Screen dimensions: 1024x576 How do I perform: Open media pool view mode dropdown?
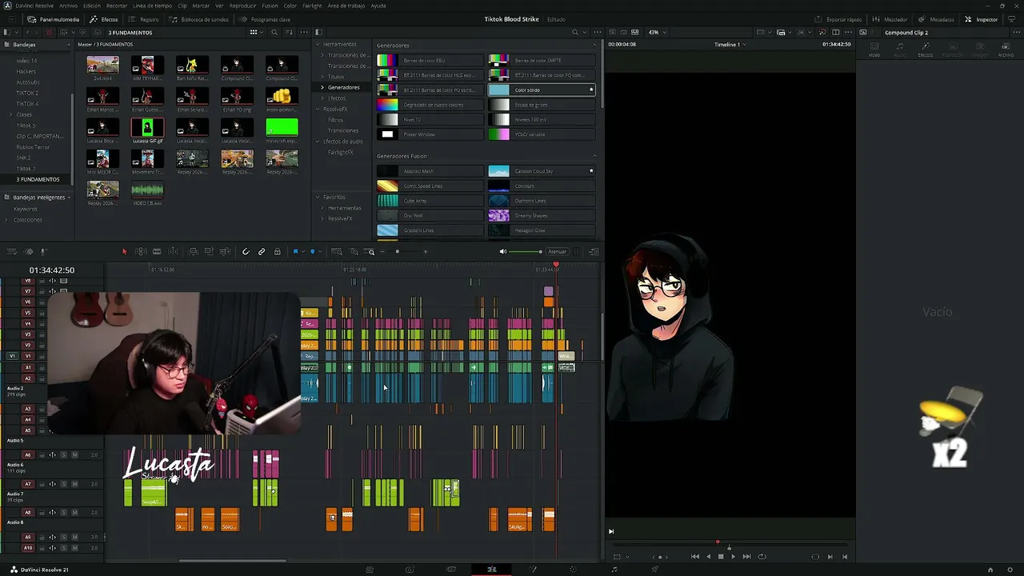point(256,32)
